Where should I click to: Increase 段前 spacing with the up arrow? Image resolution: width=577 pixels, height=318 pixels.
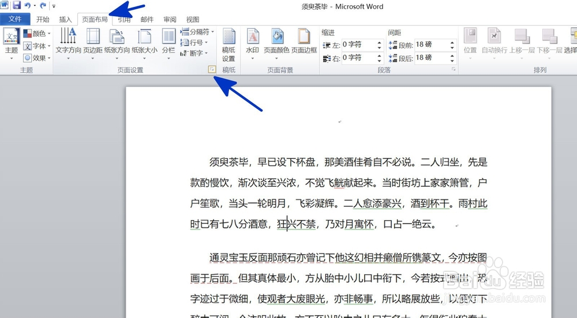click(452, 42)
